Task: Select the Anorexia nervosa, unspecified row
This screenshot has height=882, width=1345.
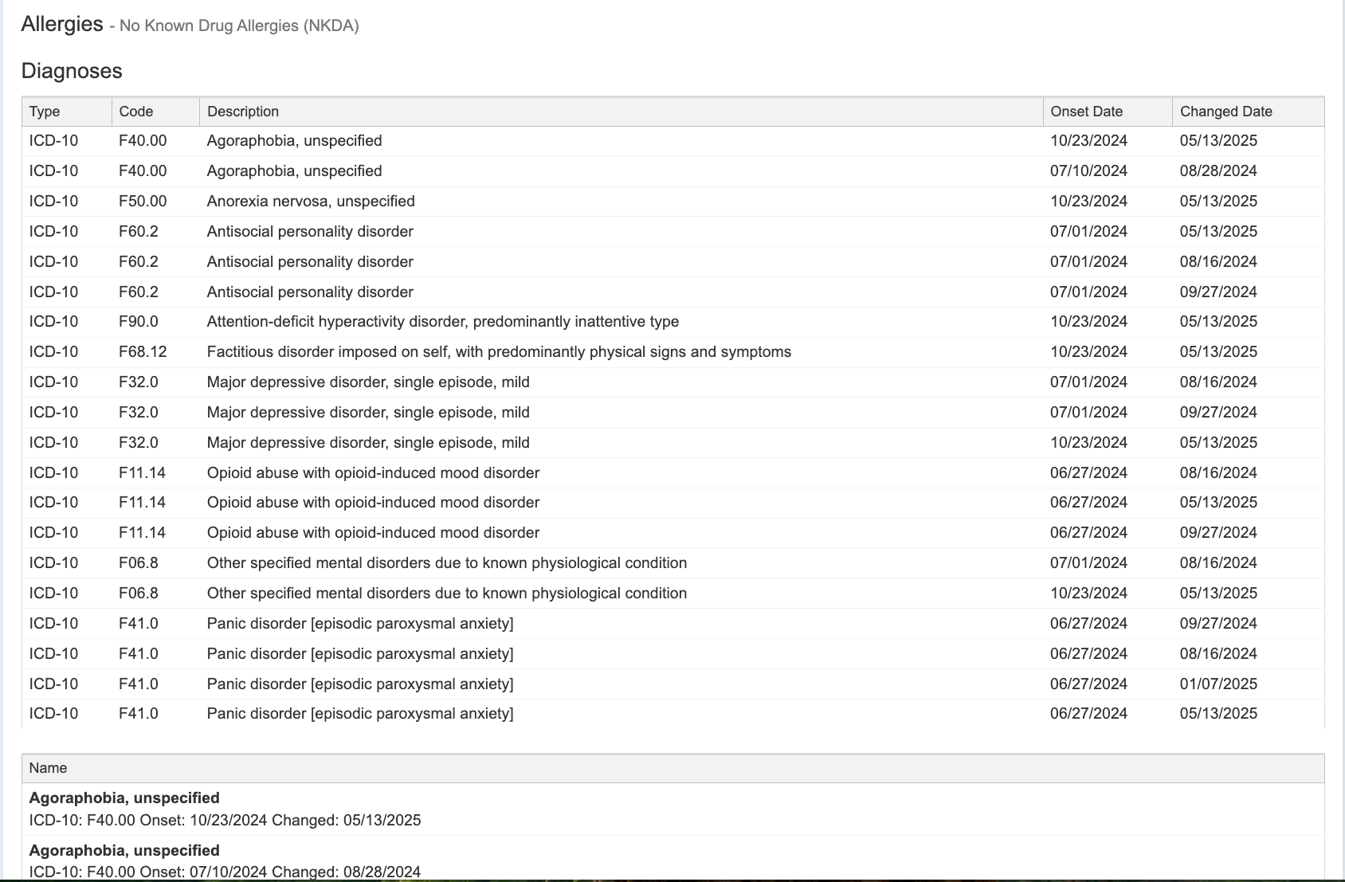Action: click(311, 202)
